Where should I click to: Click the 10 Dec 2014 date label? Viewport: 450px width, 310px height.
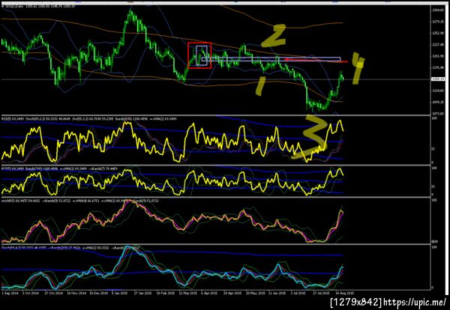click(98, 294)
